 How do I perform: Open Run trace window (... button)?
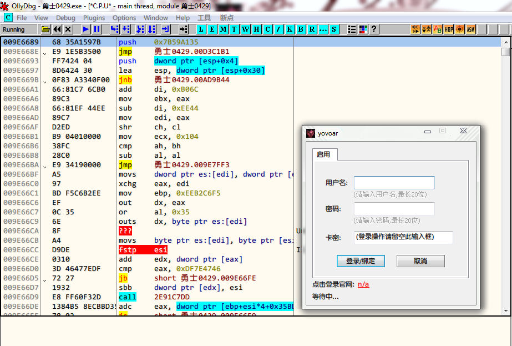[323, 29]
